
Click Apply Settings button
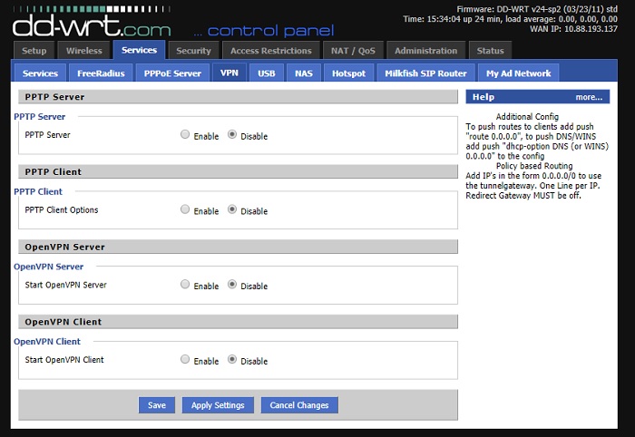tap(218, 405)
